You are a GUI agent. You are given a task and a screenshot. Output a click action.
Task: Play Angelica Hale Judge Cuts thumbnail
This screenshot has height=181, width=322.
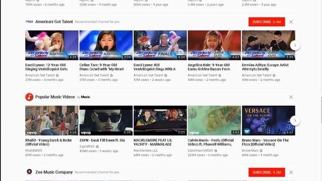pyautogui.click(x=214, y=45)
